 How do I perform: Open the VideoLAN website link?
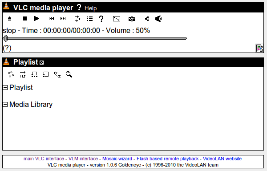click(x=222, y=159)
